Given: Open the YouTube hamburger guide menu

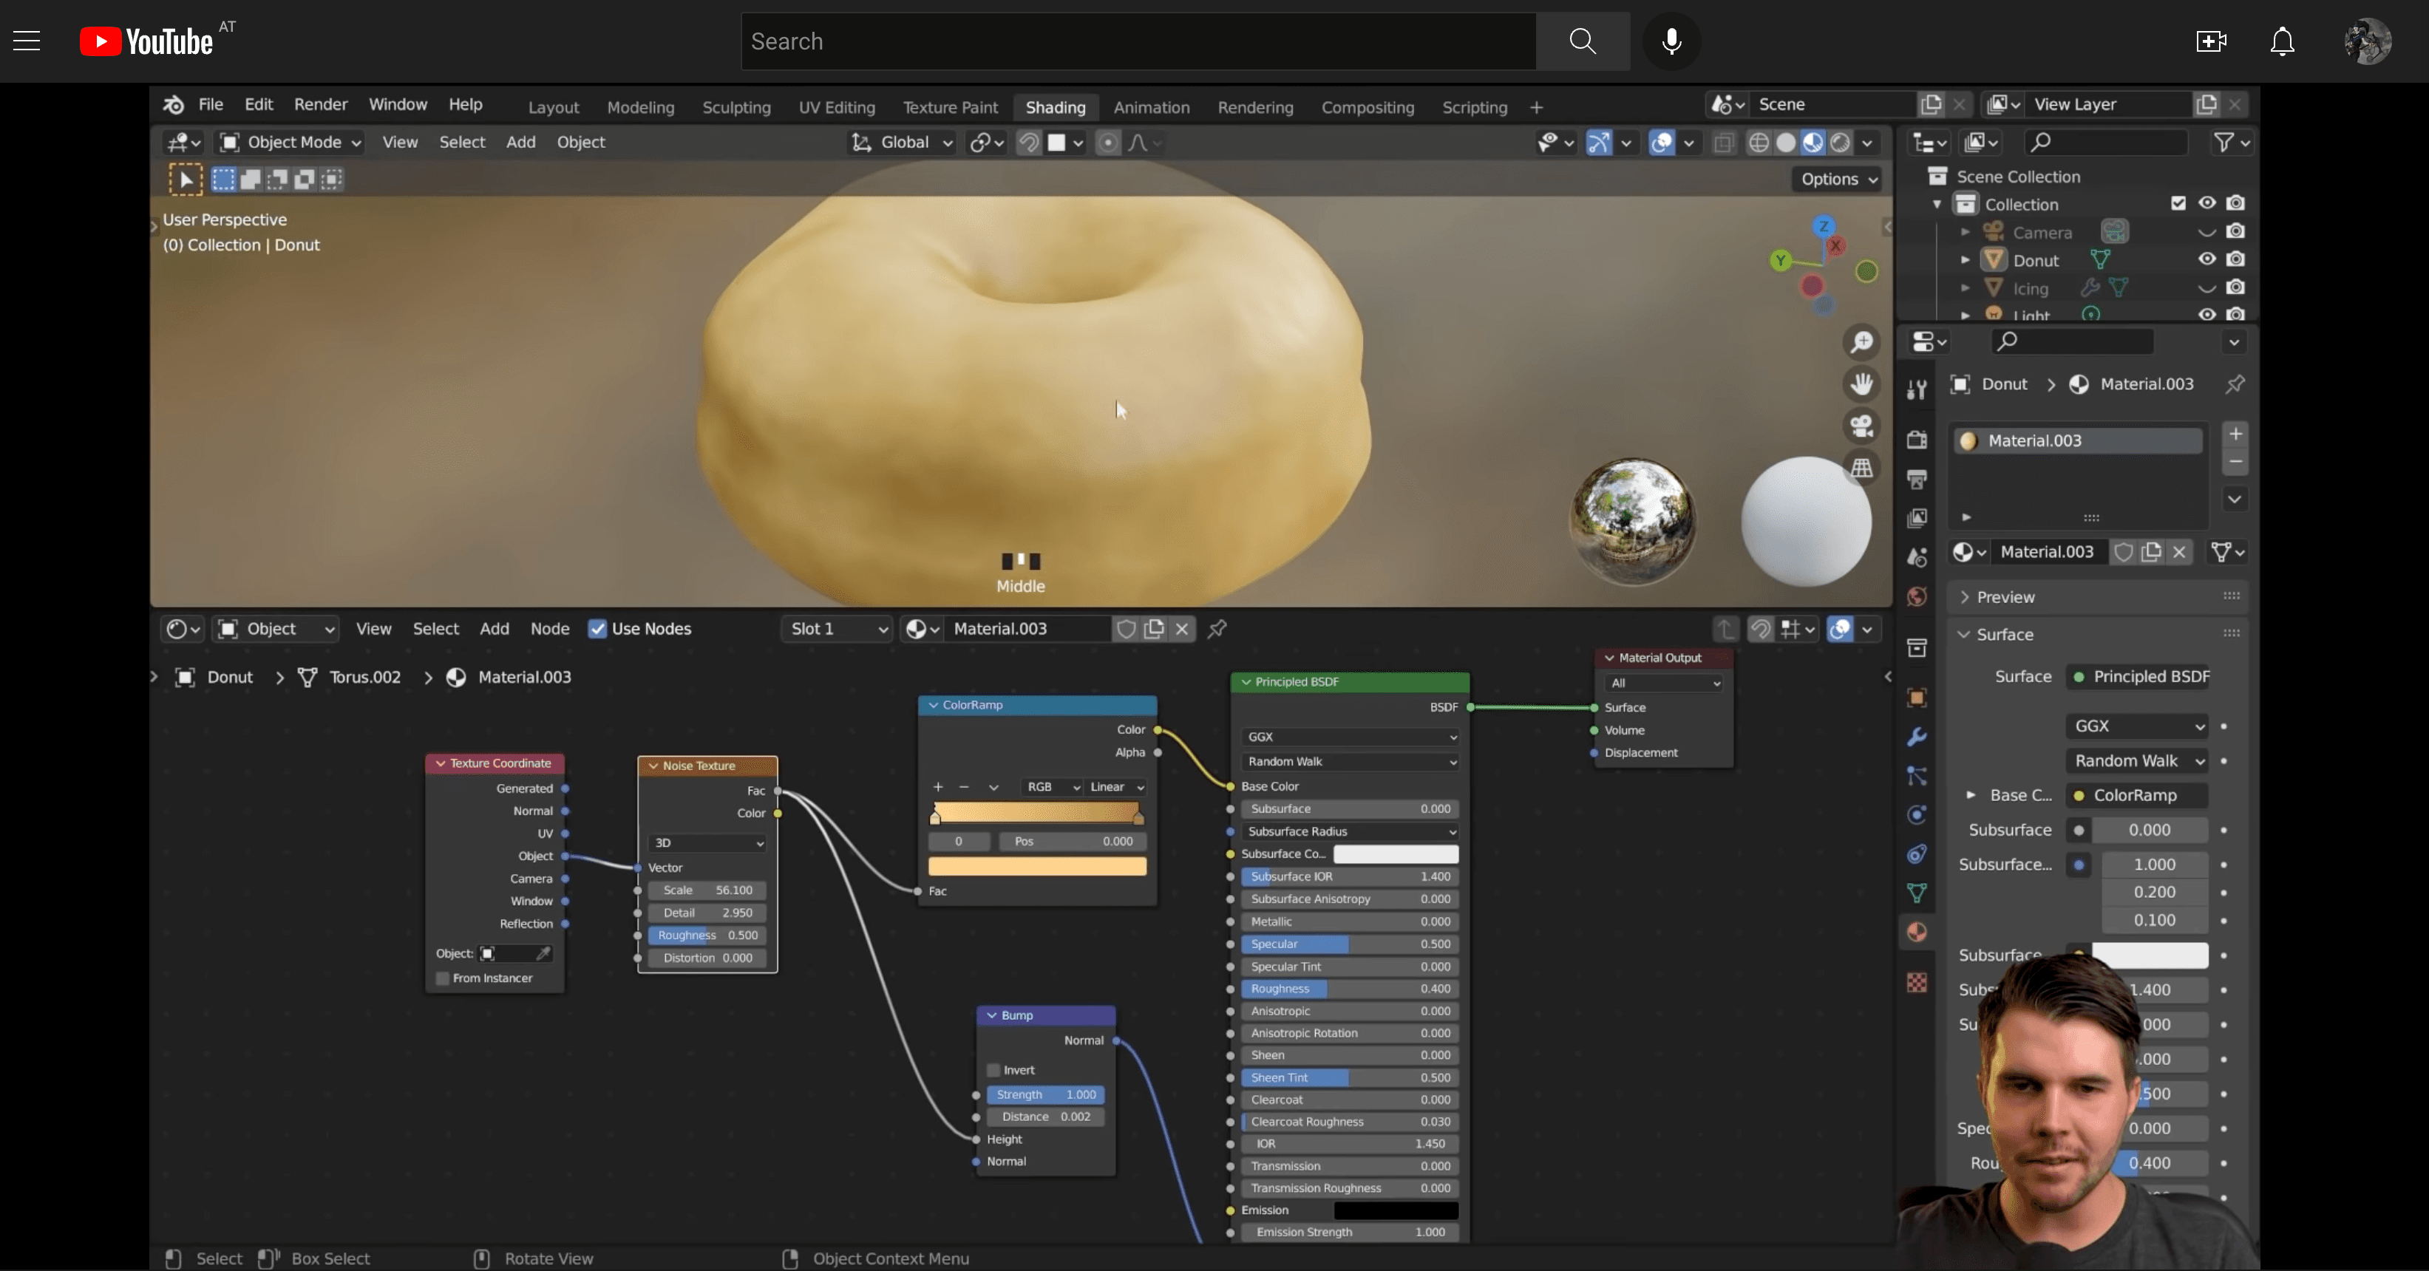Looking at the screenshot, I should [x=27, y=41].
